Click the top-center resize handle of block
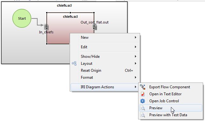Screen dimensions: 205x121 70,13
